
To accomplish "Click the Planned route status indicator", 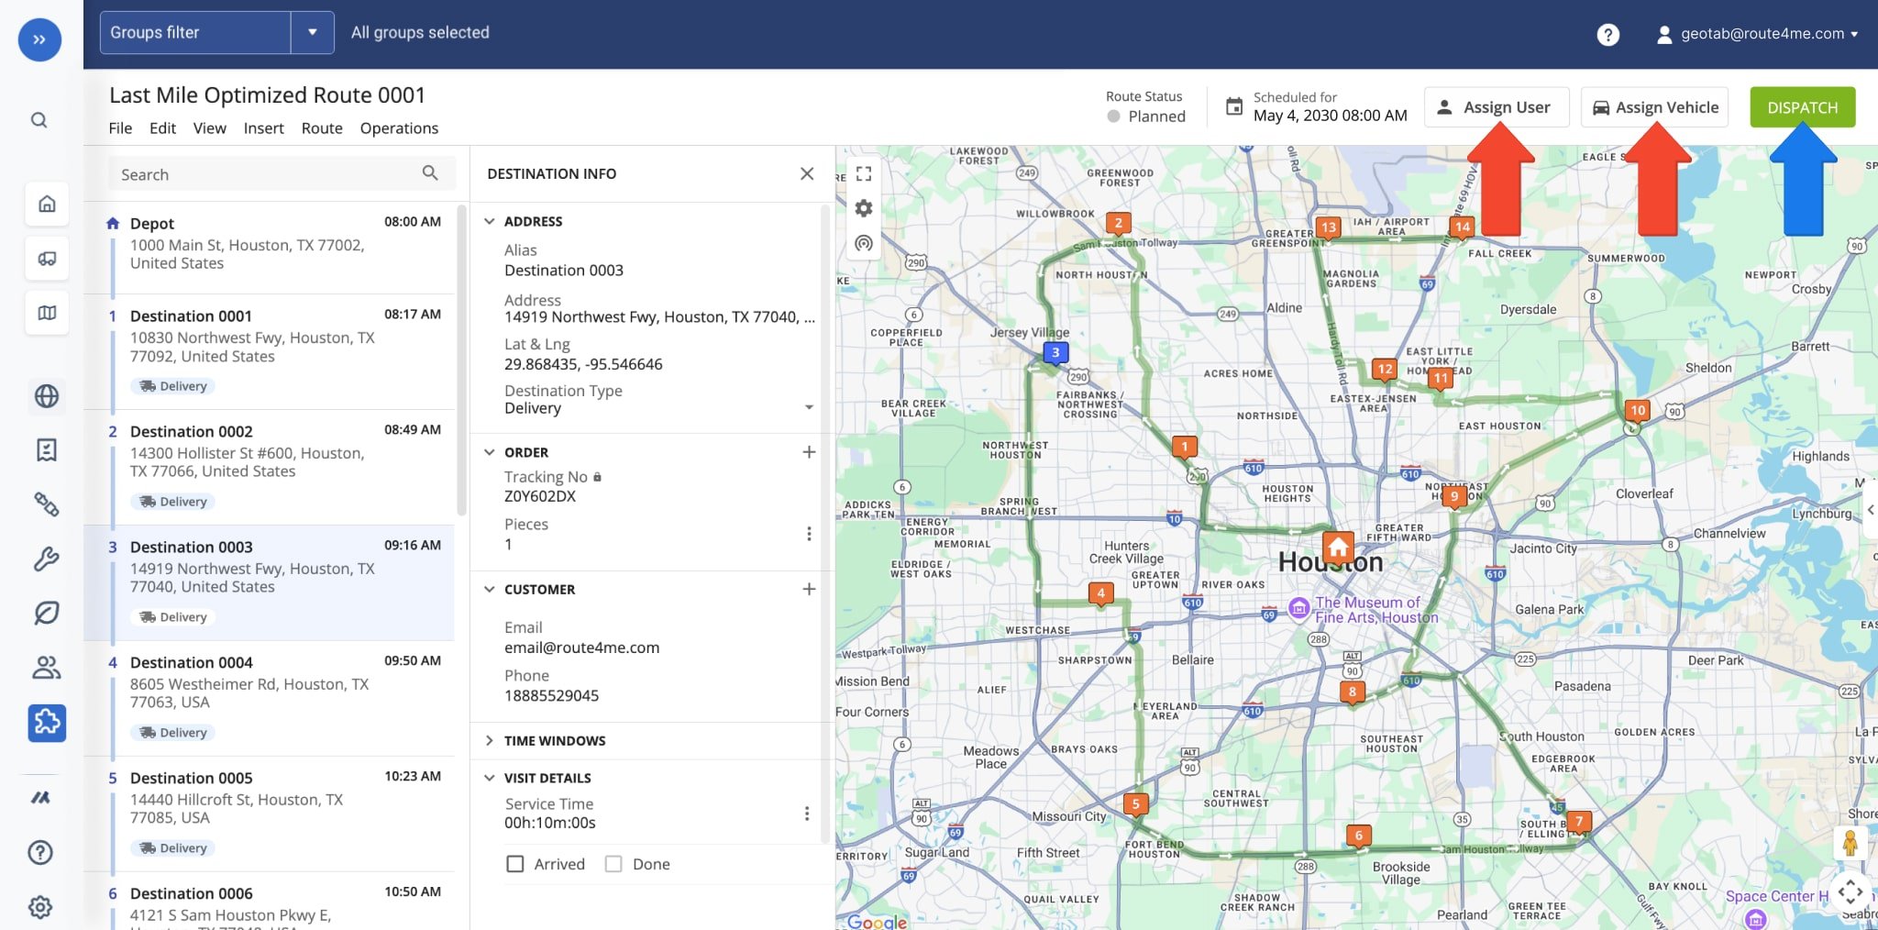I will click(1146, 116).
